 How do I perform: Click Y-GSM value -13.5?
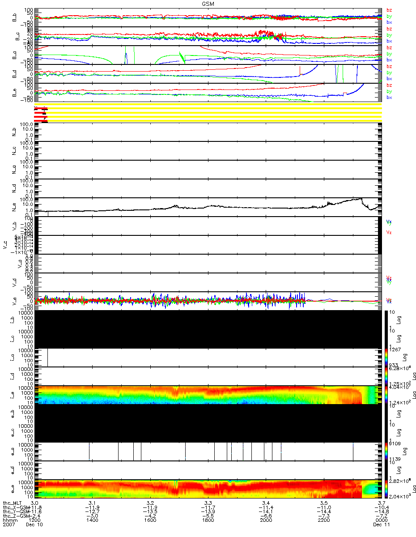tap(150, 511)
